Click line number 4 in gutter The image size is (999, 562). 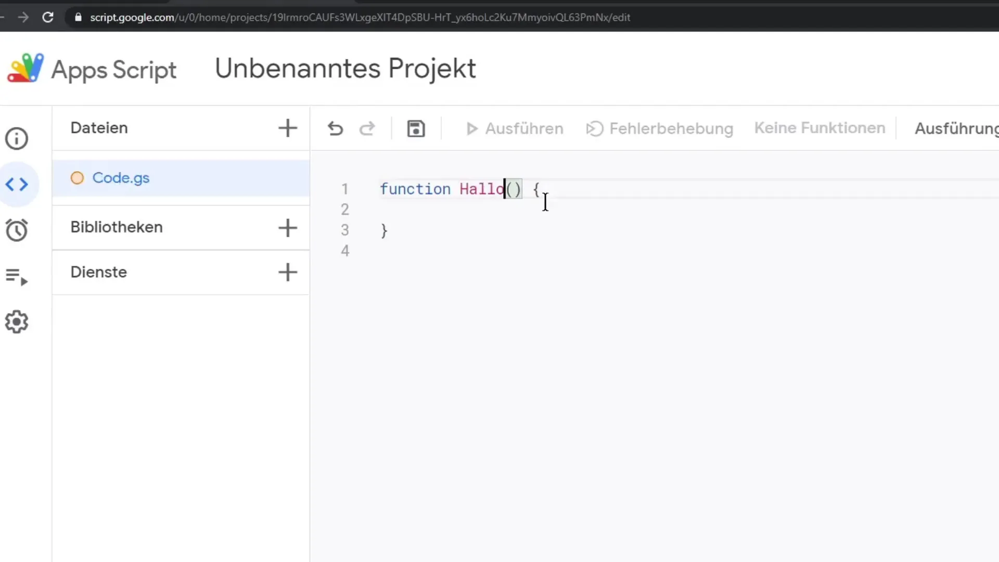coord(345,251)
